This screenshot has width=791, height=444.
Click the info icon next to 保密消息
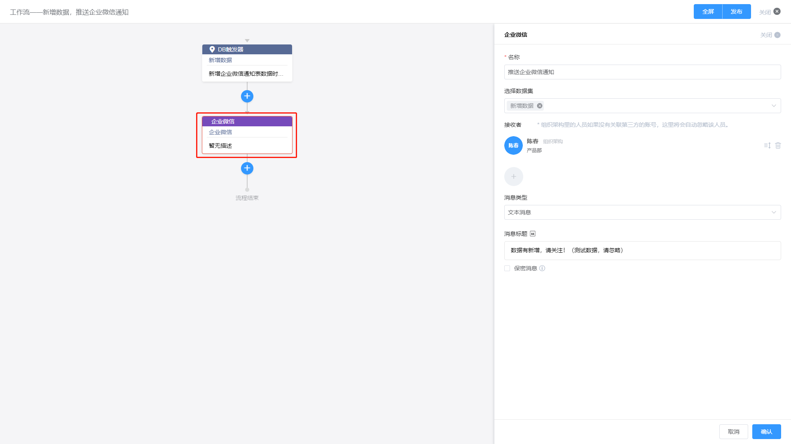coord(542,268)
